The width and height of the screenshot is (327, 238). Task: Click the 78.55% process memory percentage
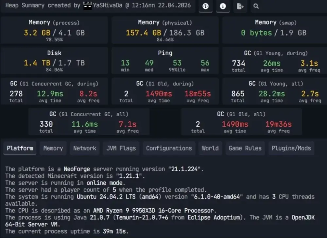54,40
